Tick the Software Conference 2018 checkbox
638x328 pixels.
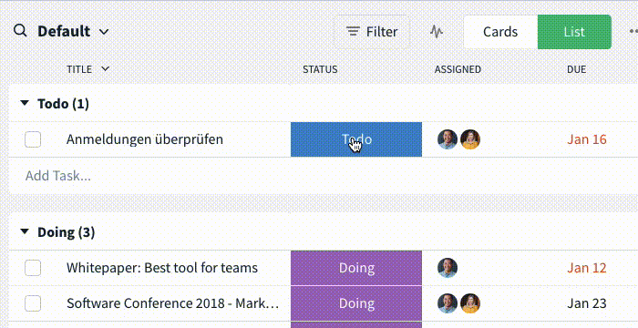point(33,303)
